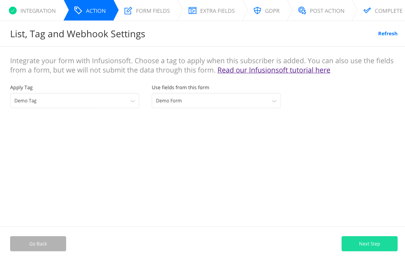
Task: Click the tag icon in Action step
Action: click(x=78, y=10)
